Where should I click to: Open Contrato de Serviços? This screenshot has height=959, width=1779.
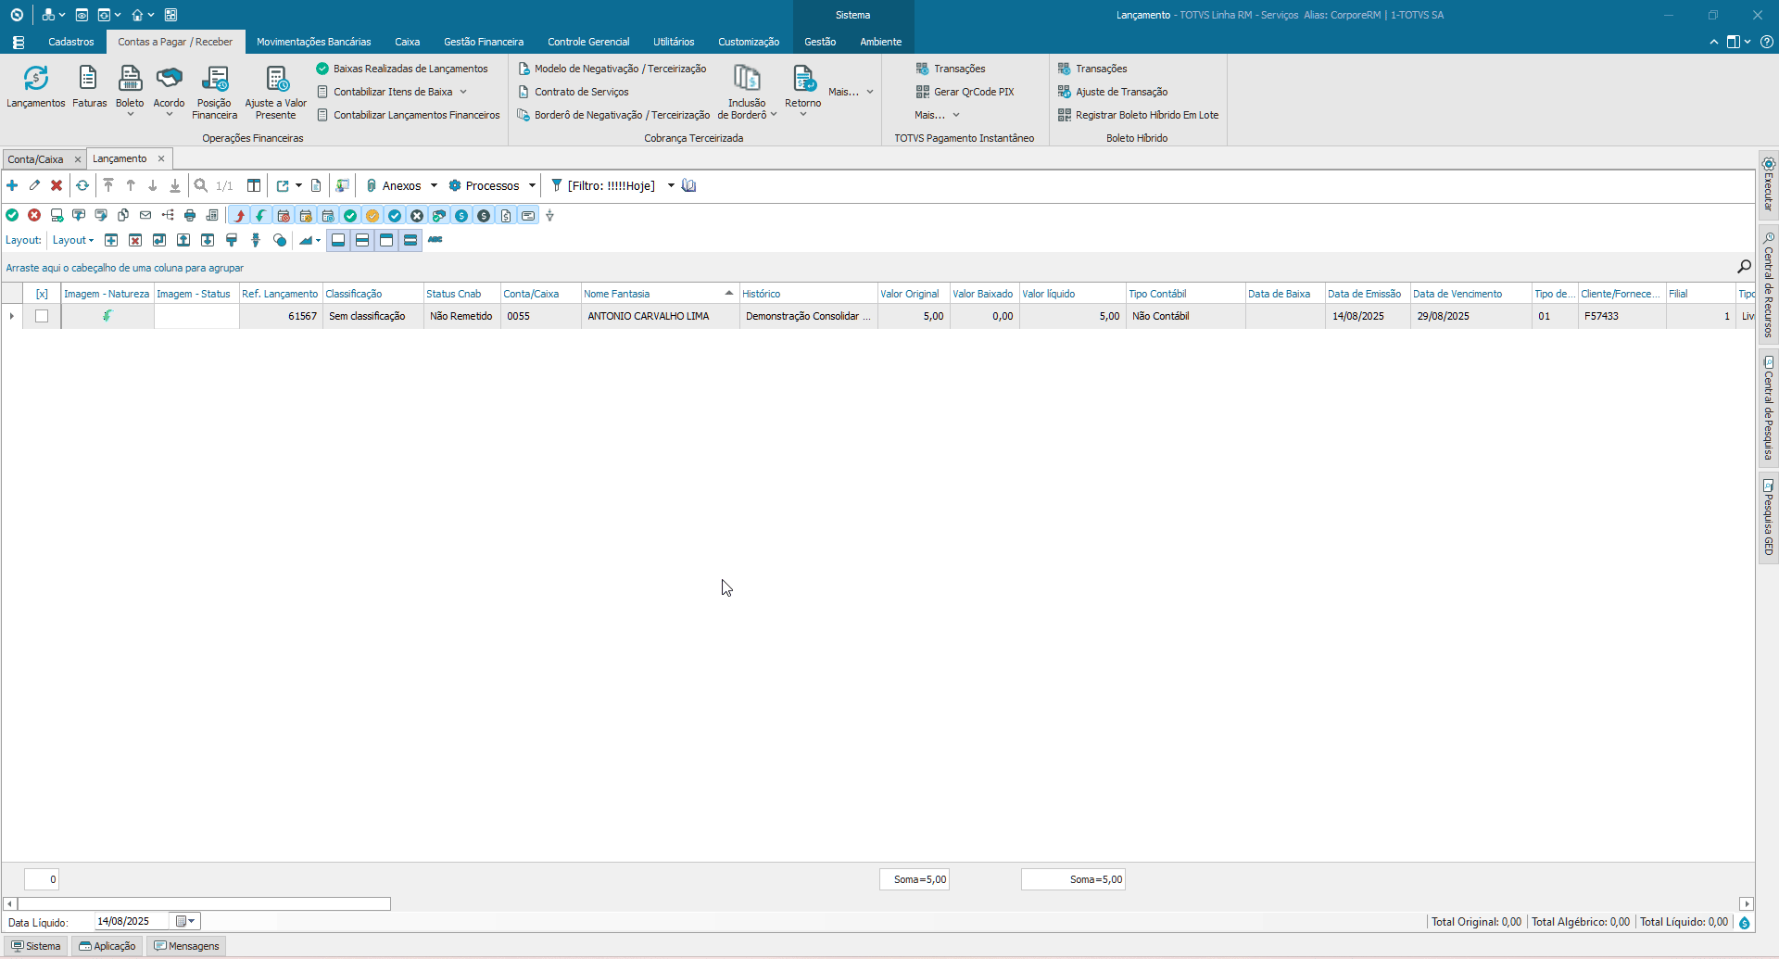pyautogui.click(x=574, y=92)
